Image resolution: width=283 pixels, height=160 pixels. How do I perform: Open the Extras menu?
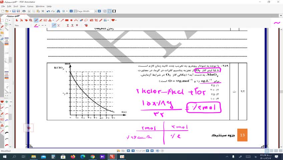(x=30, y=6)
